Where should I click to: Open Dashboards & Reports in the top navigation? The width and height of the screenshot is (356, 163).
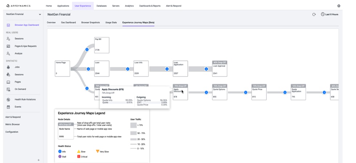pyautogui.click(x=150, y=6)
